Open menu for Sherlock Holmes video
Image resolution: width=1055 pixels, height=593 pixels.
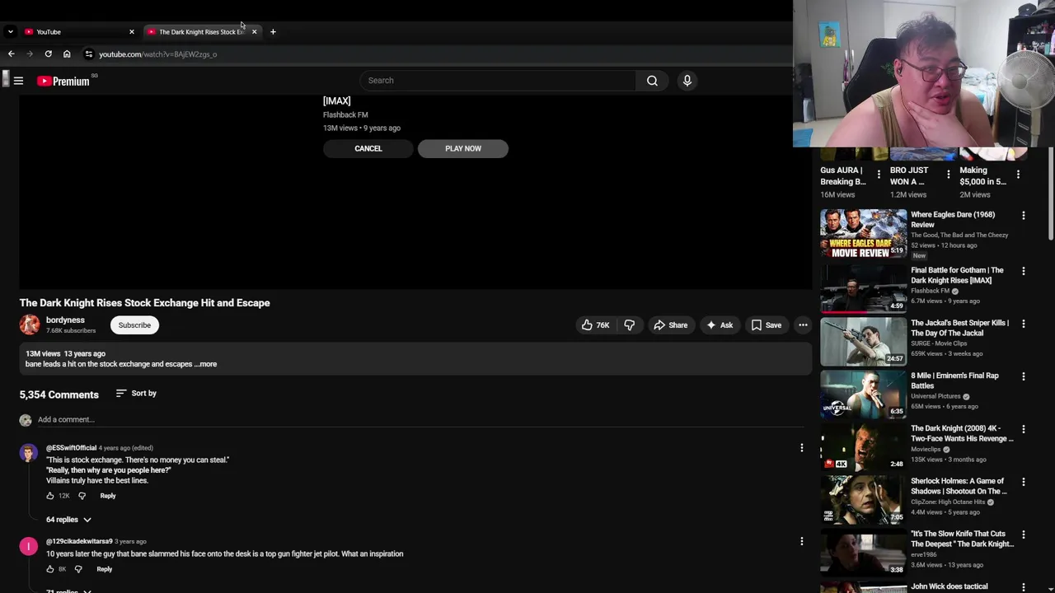(x=1024, y=482)
